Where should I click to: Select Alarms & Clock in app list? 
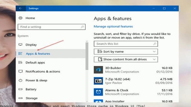[133, 92]
